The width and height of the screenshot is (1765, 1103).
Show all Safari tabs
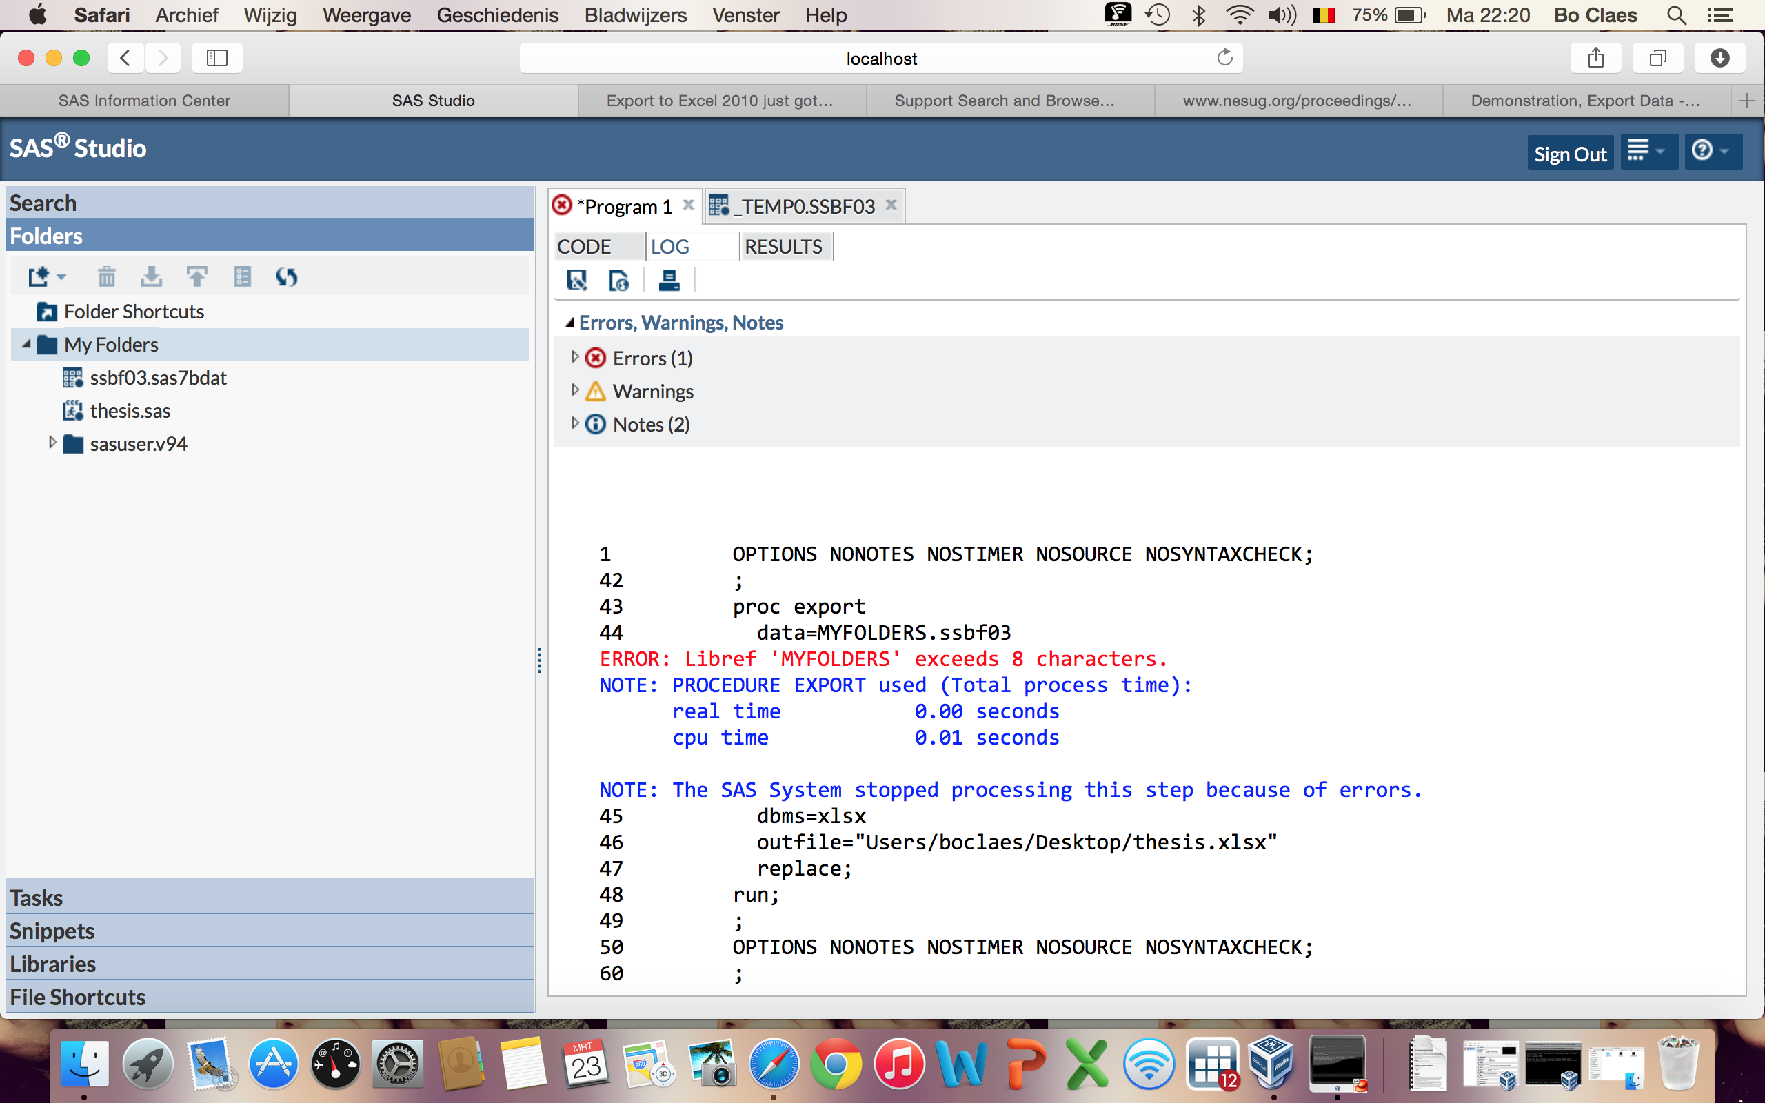1657,58
